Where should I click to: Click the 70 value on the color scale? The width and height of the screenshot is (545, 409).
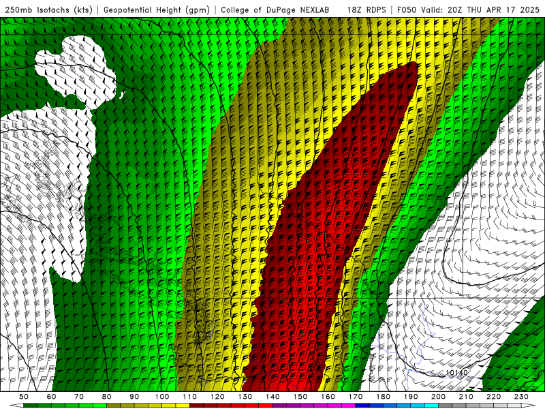tap(79, 397)
